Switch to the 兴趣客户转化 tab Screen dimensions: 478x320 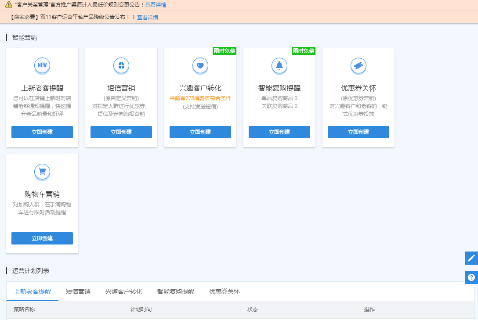(124, 291)
